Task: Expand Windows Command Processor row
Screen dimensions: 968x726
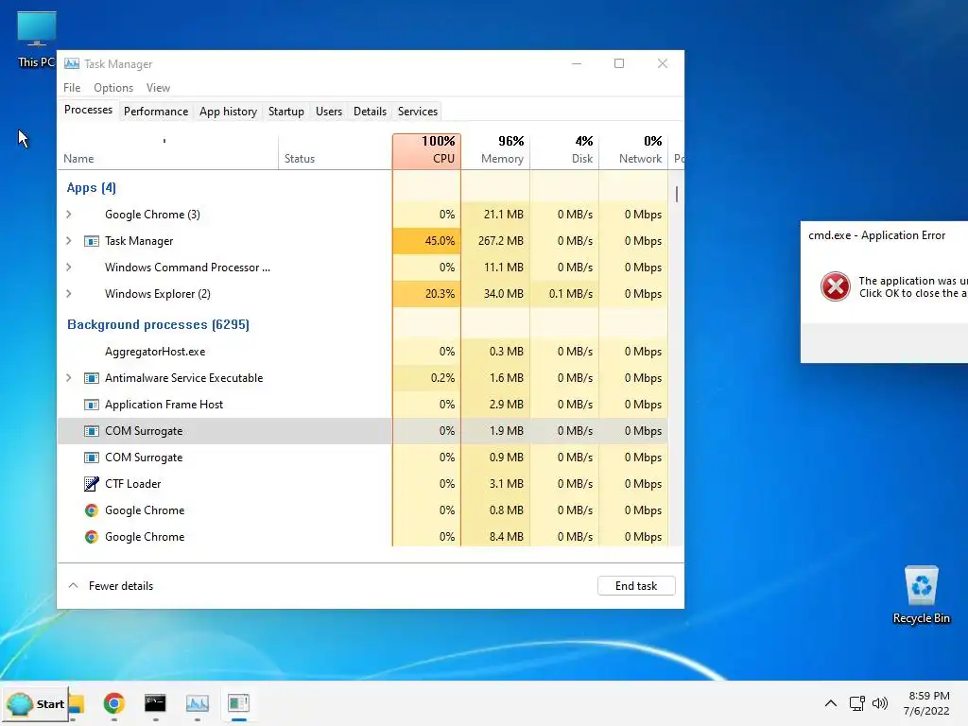Action: click(68, 268)
